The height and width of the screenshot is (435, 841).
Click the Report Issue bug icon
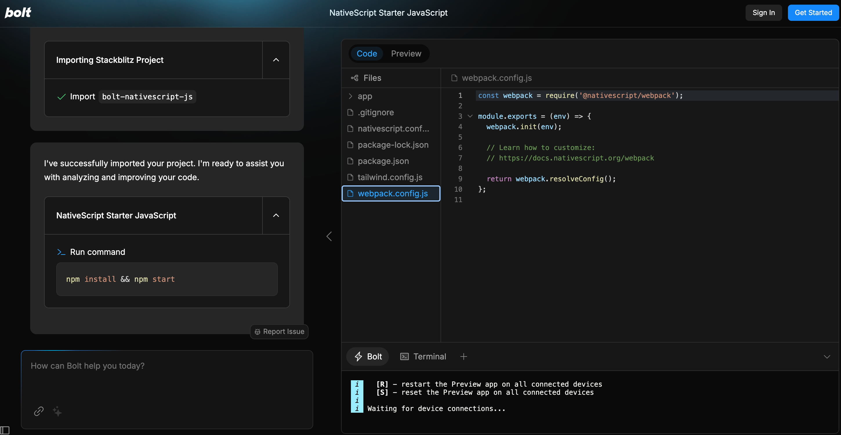pyautogui.click(x=257, y=332)
